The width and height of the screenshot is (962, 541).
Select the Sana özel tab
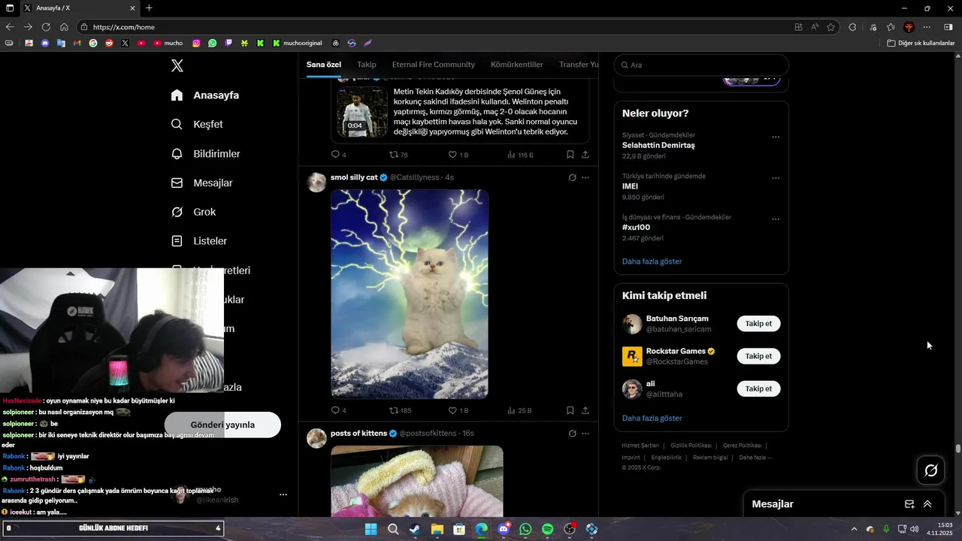click(324, 65)
